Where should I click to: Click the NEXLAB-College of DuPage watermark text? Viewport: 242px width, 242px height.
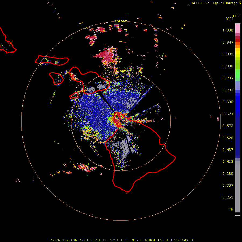[215, 3]
